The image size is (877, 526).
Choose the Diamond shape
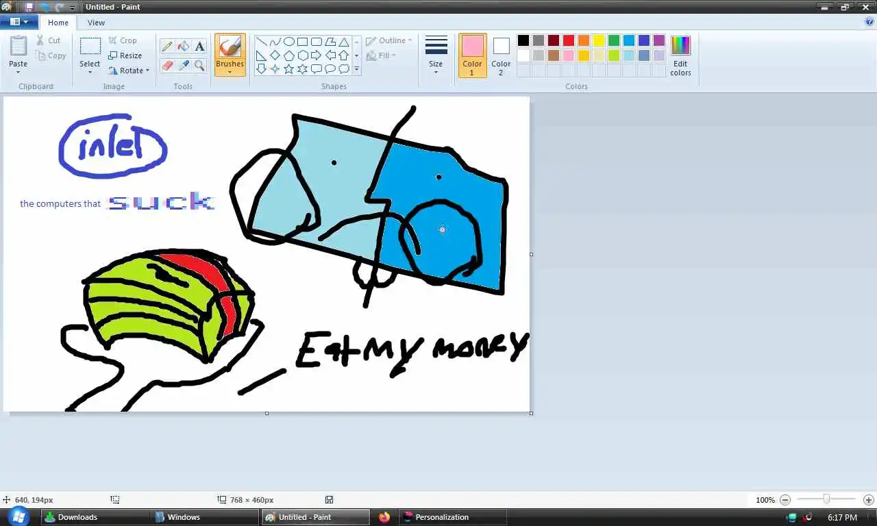(x=275, y=55)
